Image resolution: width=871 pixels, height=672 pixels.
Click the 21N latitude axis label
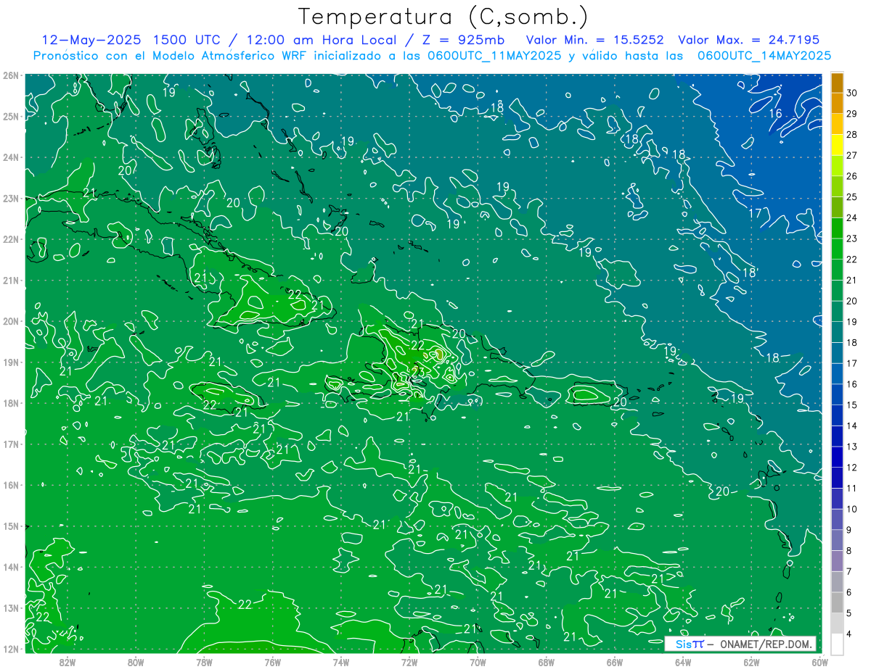[11, 280]
